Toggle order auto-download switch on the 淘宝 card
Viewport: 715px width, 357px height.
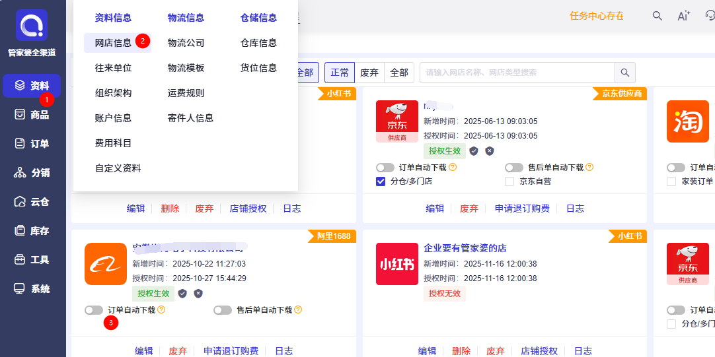(676, 168)
